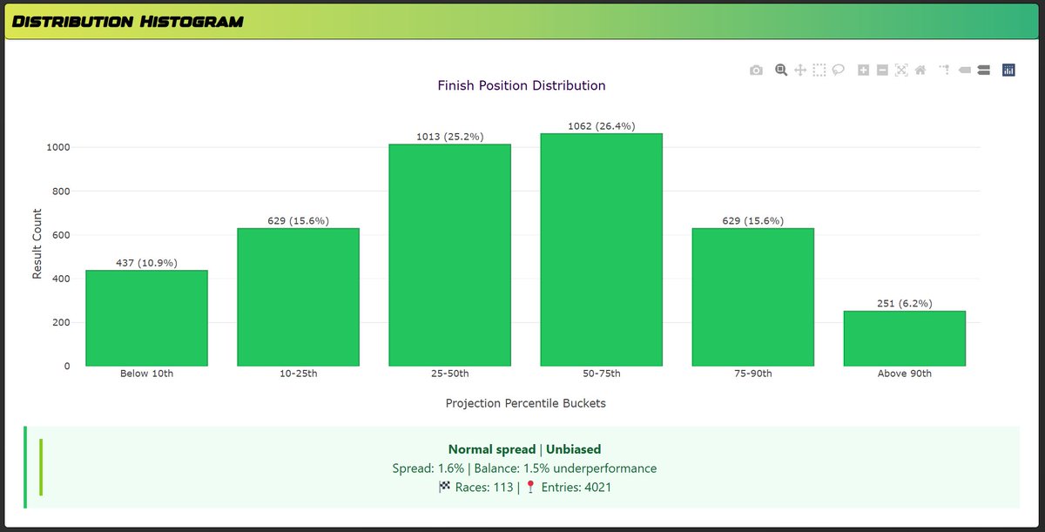This screenshot has height=532, width=1045.
Task: Click the '437 (10.9%)' bar label
Action: point(146,263)
